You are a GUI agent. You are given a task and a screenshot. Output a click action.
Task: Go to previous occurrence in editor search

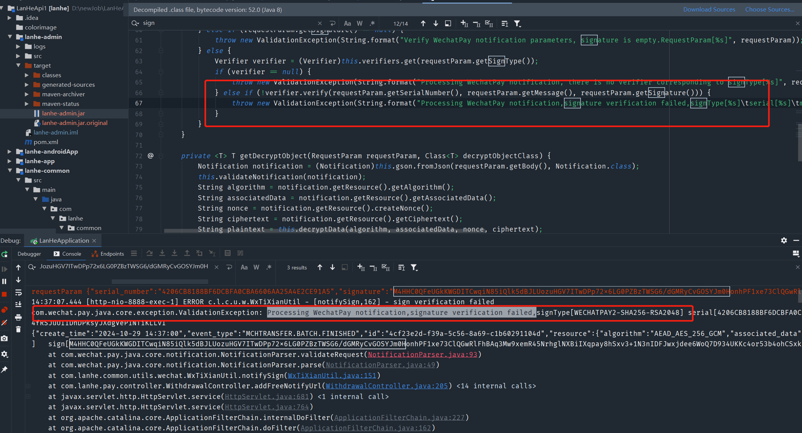[423, 23]
